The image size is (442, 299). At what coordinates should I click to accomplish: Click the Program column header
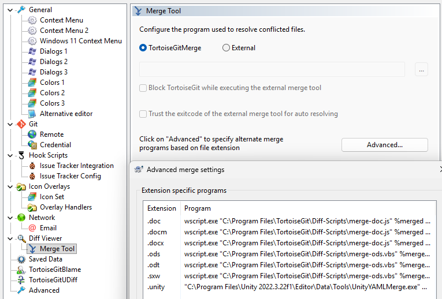pyautogui.click(x=308, y=208)
